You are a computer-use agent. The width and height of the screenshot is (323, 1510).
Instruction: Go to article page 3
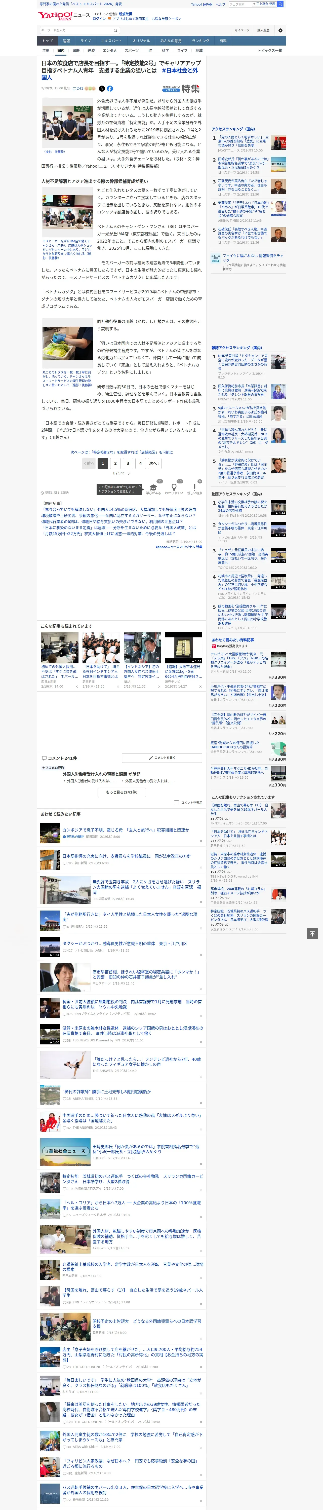(128, 463)
